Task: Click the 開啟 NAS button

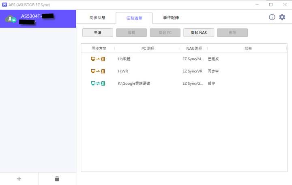Action: (199, 33)
